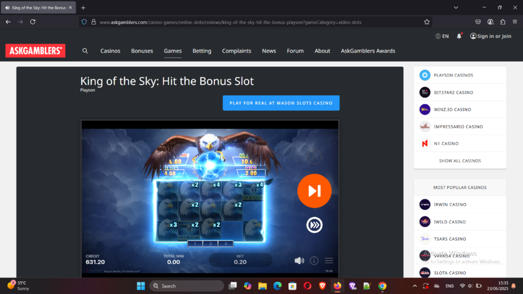
Task: Open the Casinos navigation menu
Action: click(110, 51)
